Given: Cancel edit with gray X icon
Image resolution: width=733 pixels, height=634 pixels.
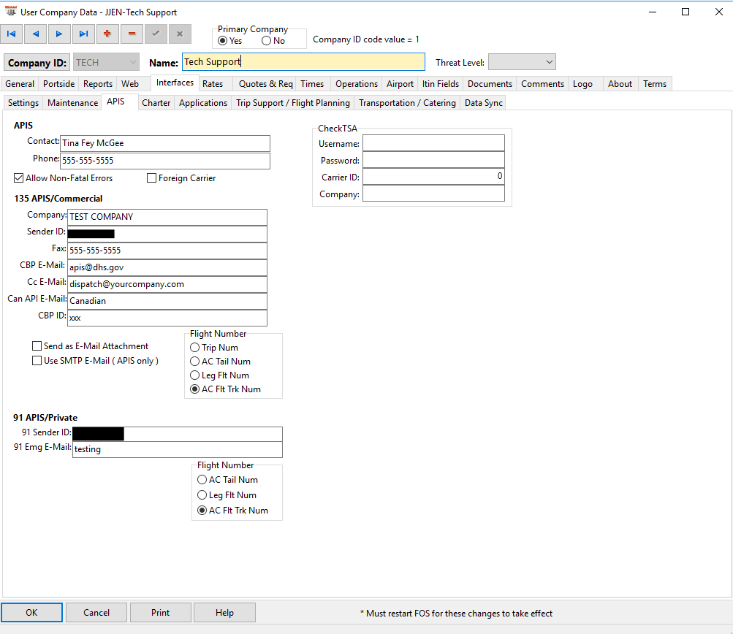Looking at the screenshot, I should coord(180,34).
